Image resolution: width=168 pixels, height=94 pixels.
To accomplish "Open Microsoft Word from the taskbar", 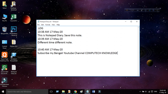I will (x=93, y=92).
